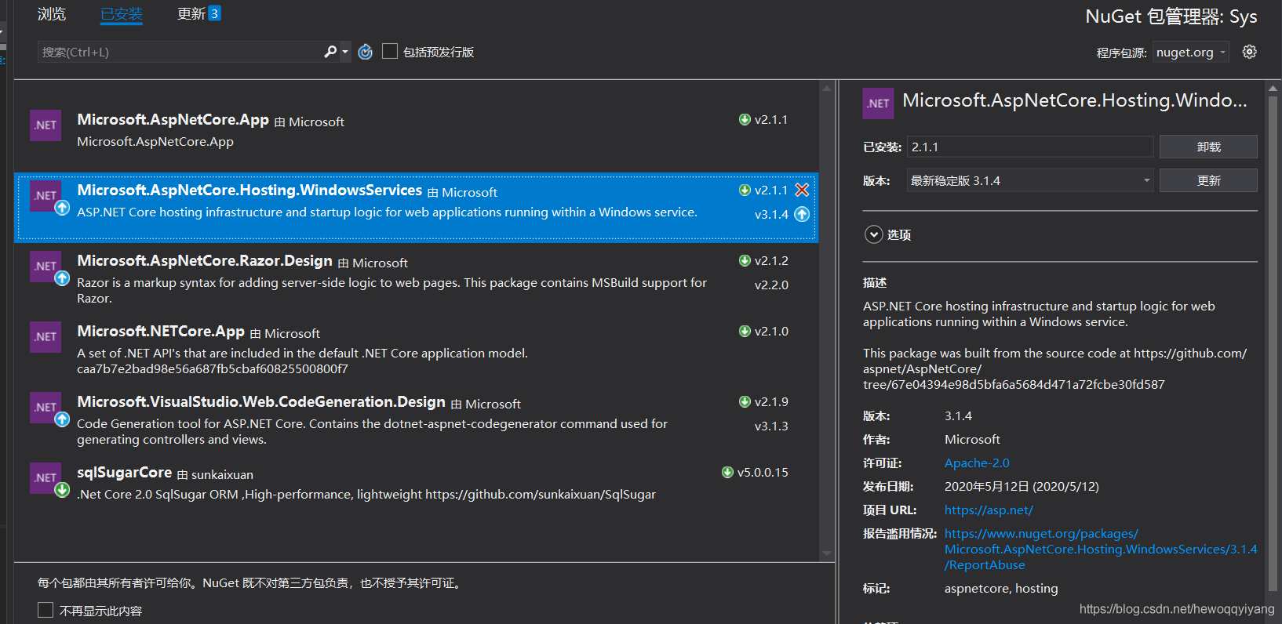
Task: Click the .NET icon in the details pane header
Action: (x=878, y=103)
